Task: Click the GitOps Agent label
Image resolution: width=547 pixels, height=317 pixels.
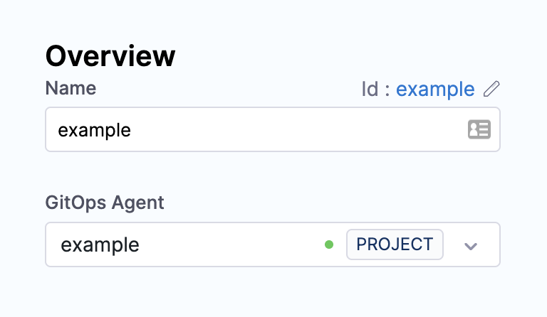Action: point(105,203)
